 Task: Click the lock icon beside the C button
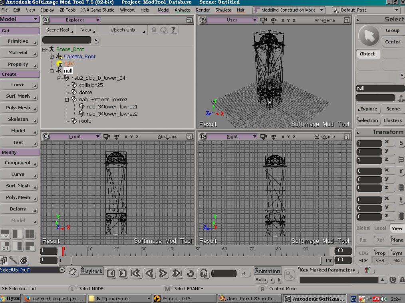(402, 280)
